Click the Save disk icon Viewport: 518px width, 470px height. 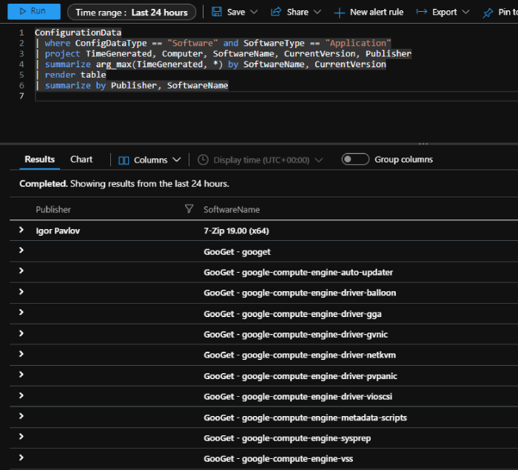click(x=216, y=12)
